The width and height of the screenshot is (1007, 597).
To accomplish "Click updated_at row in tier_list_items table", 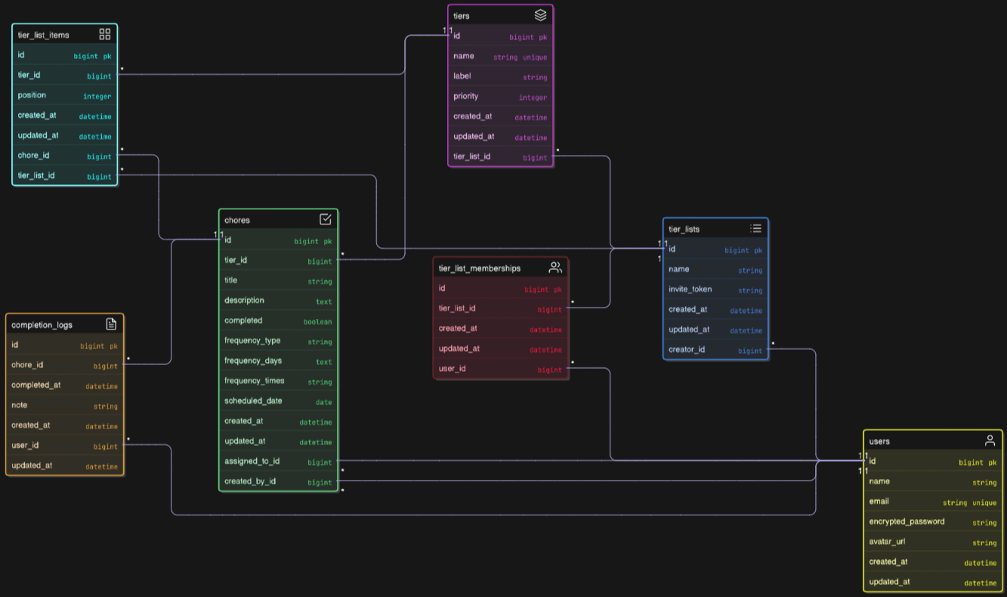I will (x=65, y=136).
